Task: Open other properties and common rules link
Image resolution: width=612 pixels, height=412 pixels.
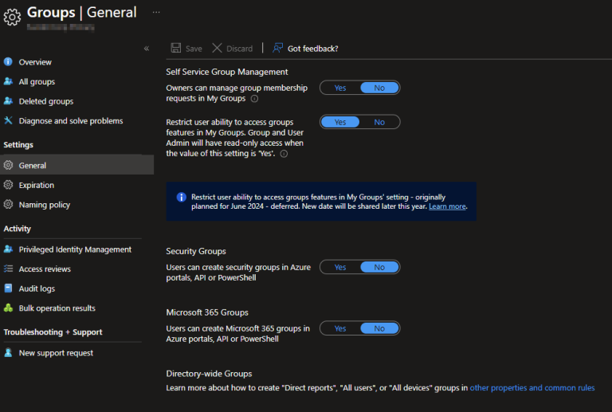Action: point(532,388)
